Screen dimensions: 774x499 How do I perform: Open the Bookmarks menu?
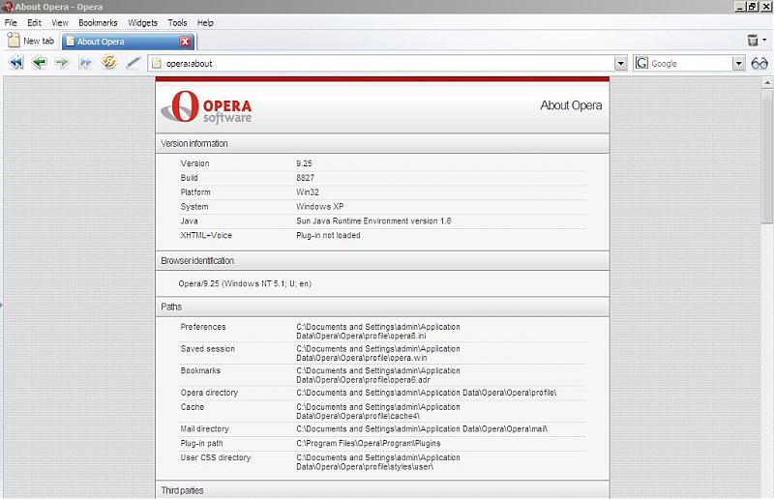[98, 22]
